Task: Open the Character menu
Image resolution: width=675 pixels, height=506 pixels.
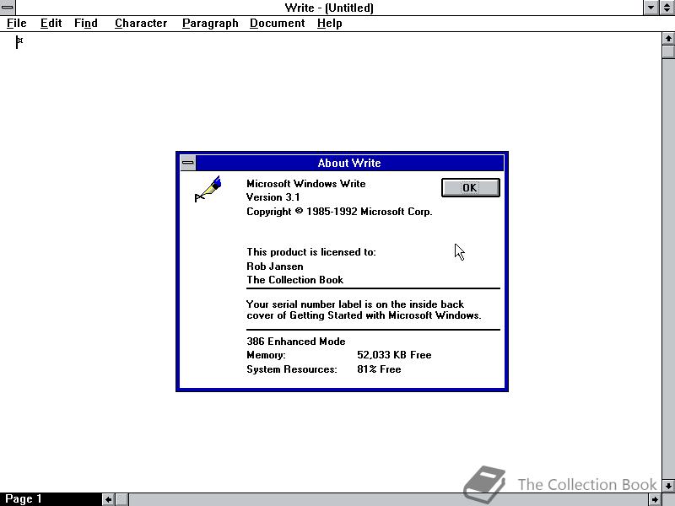Action: pos(141,24)
